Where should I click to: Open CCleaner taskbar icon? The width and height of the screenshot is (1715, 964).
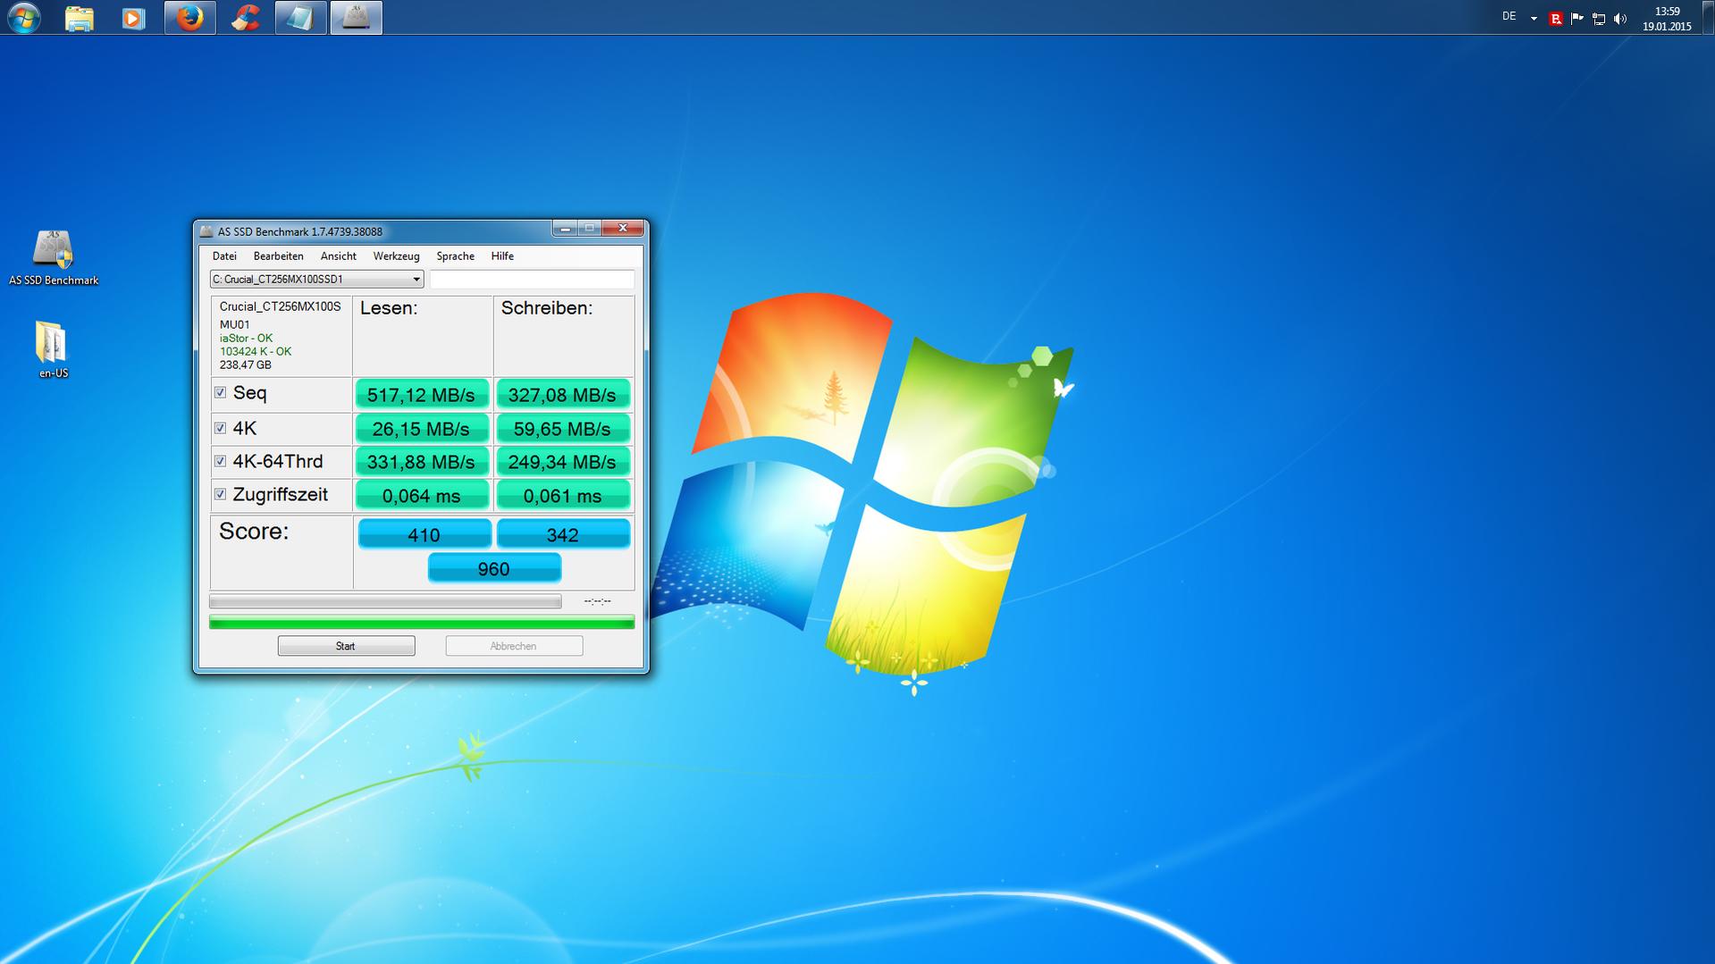(245, 18)
